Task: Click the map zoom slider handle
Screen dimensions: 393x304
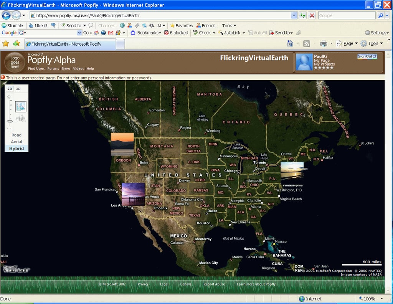Action: pyautogui.click(x=10, y=121)
